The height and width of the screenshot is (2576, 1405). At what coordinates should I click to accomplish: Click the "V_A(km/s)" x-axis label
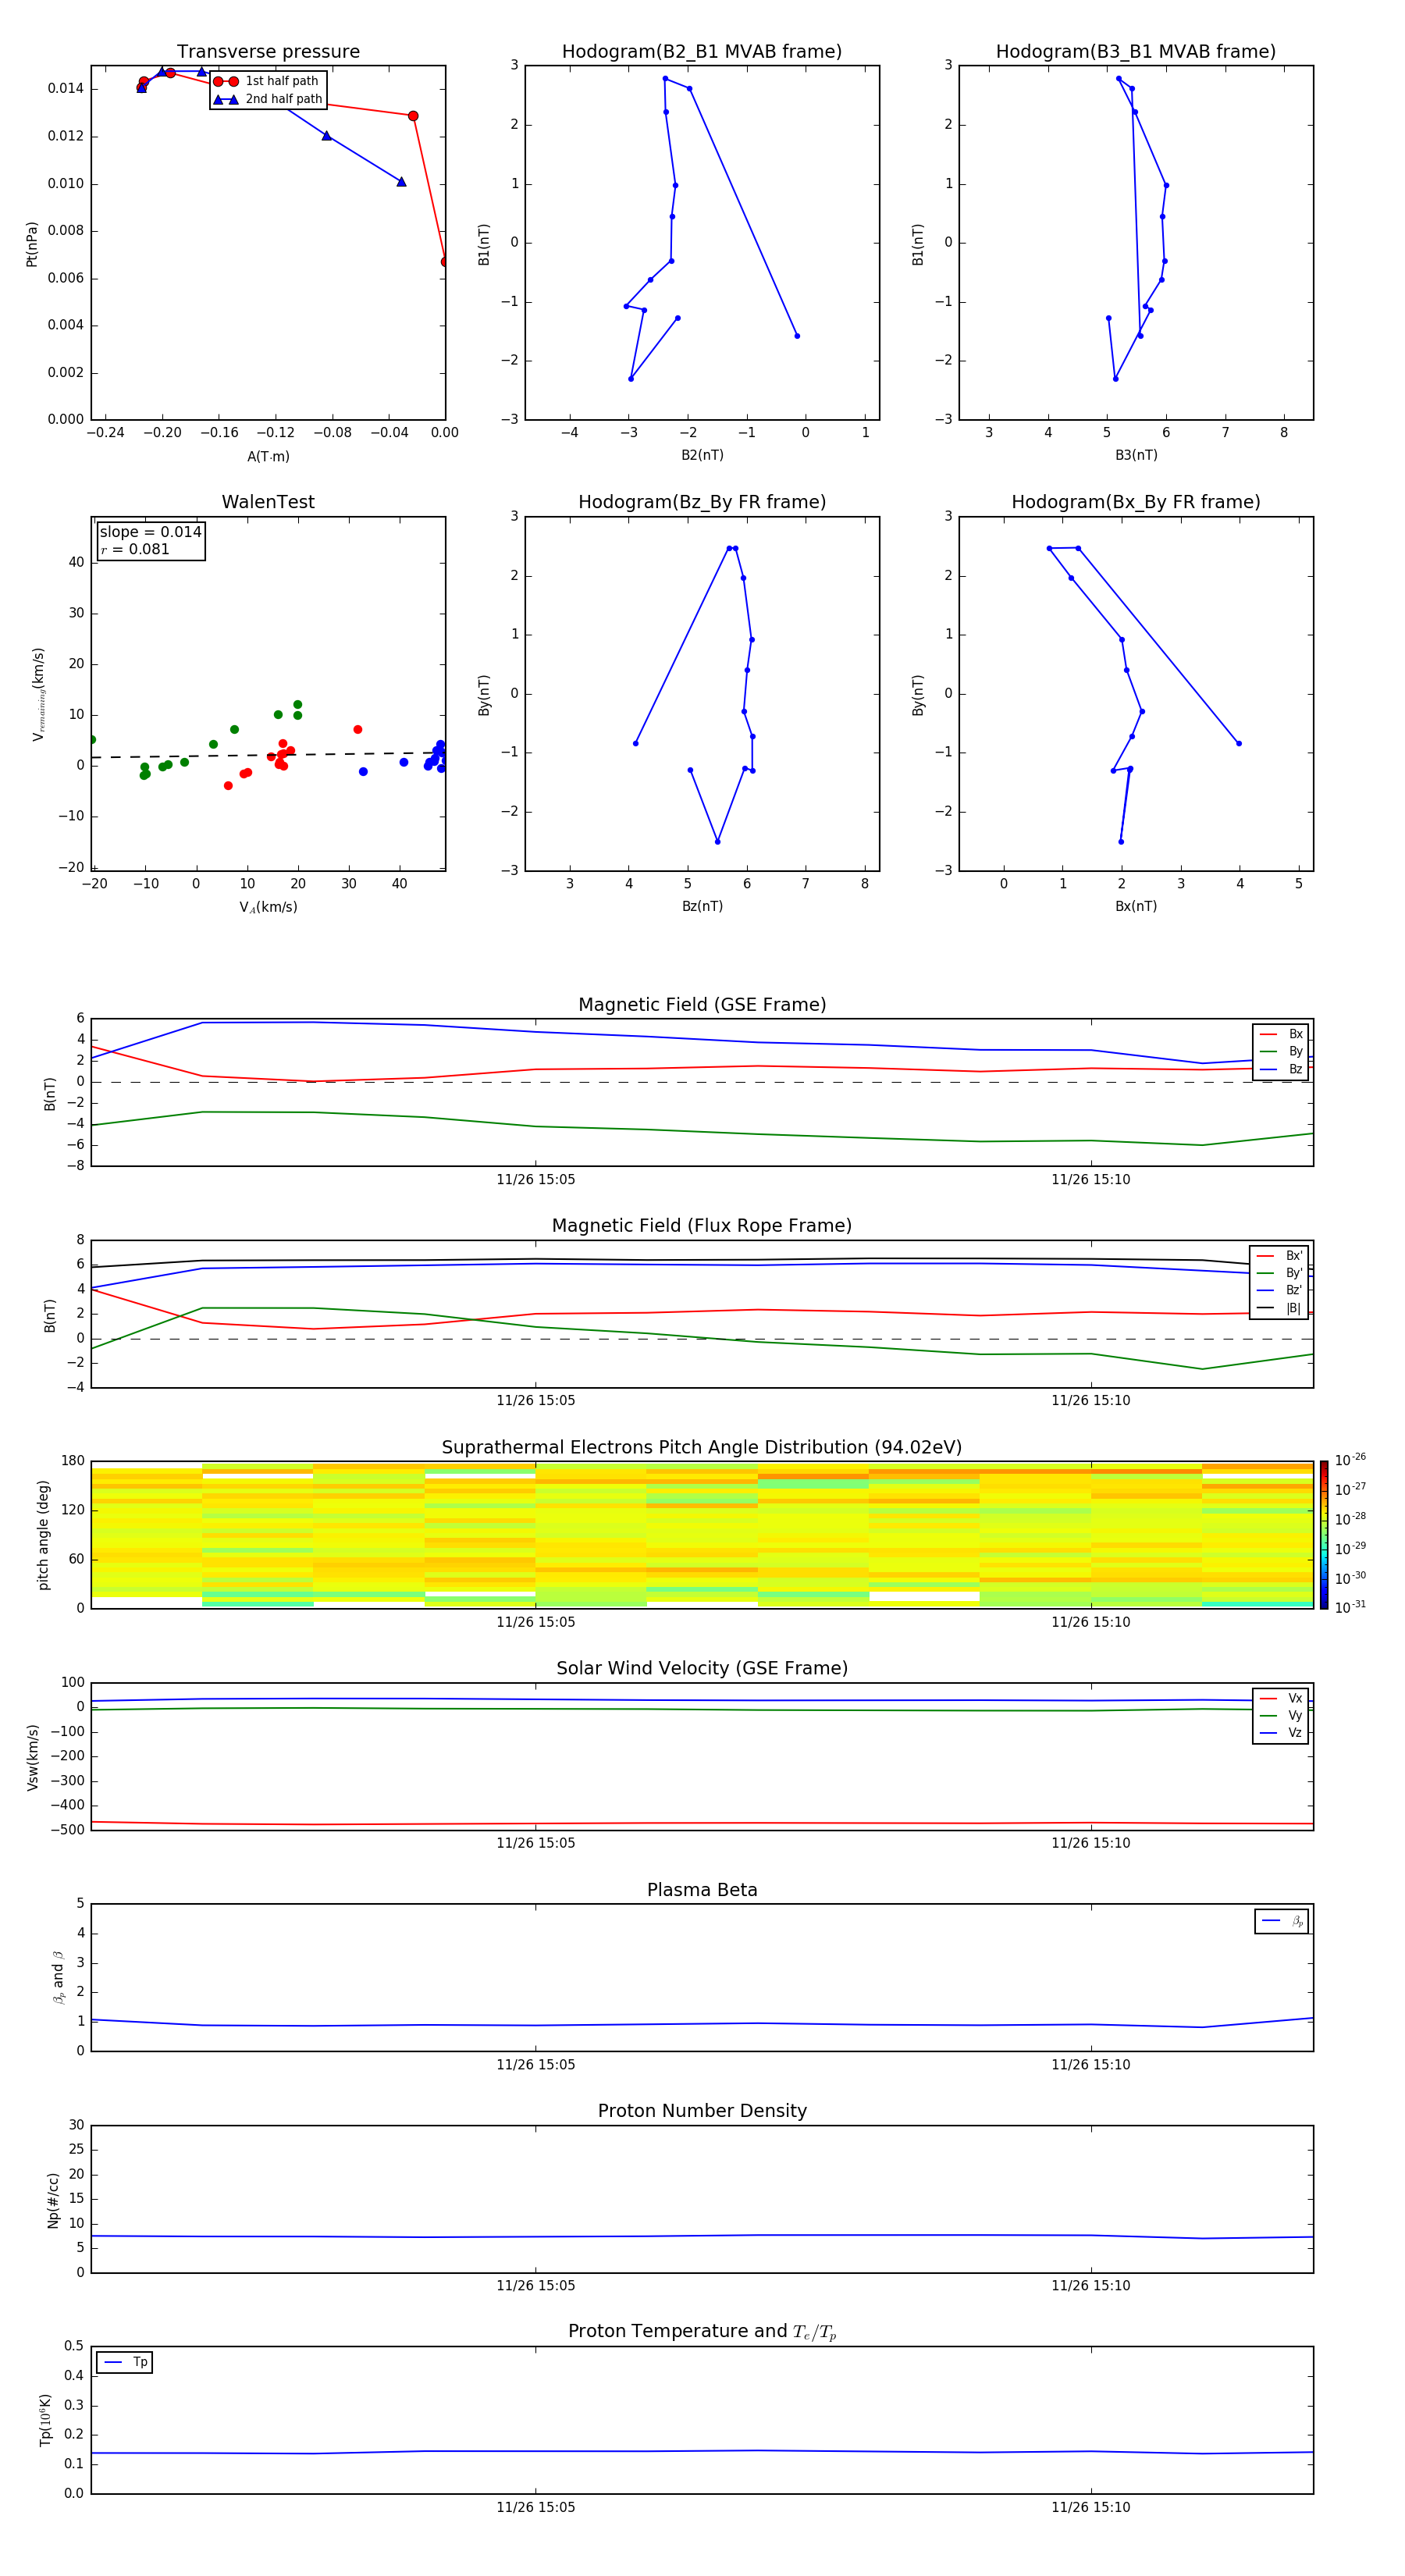pyautogui.click(x=268, y=907)
